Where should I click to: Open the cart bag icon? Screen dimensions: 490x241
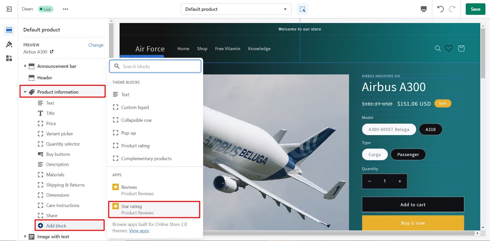(461, 48)
